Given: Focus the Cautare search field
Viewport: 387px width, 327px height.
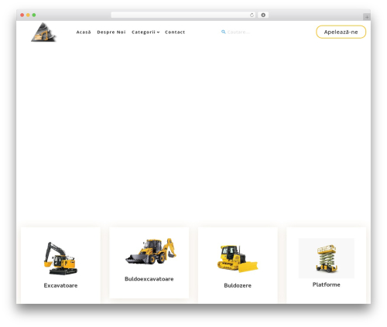Looking at the screenshot, I should pyautogui.click(x=238, y=32).
